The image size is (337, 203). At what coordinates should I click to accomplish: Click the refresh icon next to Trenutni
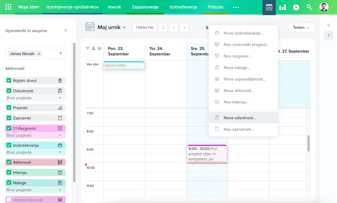tap(163, 28)
